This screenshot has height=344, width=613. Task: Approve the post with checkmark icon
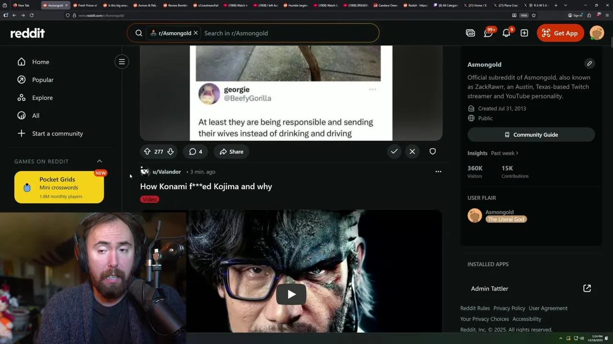click(394, 151)
